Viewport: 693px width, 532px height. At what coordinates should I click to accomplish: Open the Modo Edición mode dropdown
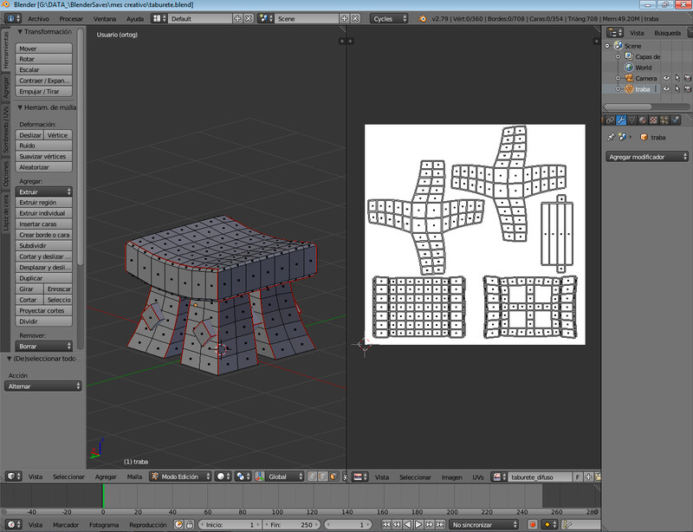pyautogui.click(x=179, y=477)
